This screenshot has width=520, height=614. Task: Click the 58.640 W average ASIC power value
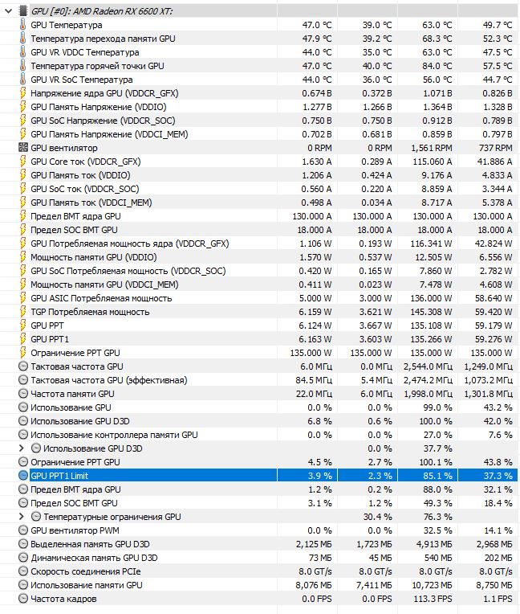point(494,298)
